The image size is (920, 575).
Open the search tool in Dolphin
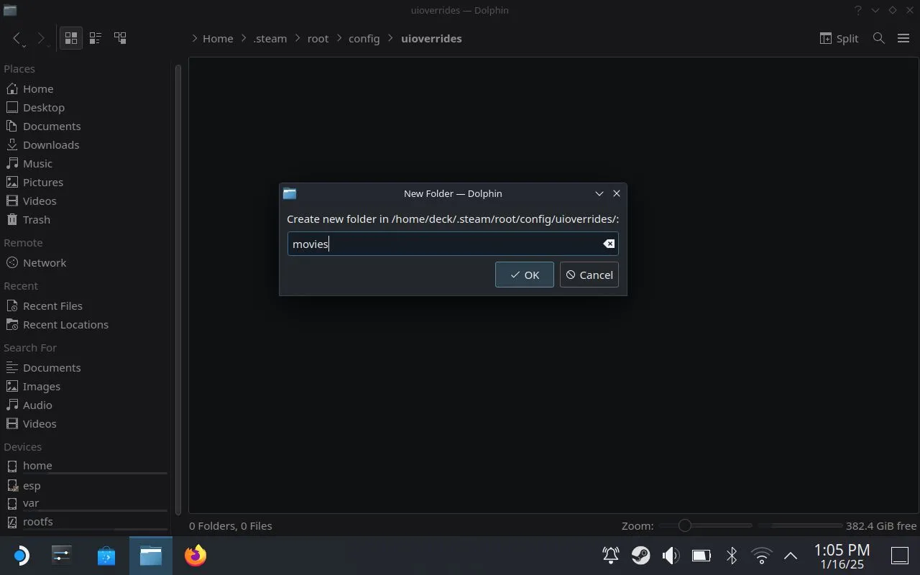coord(878,38)
